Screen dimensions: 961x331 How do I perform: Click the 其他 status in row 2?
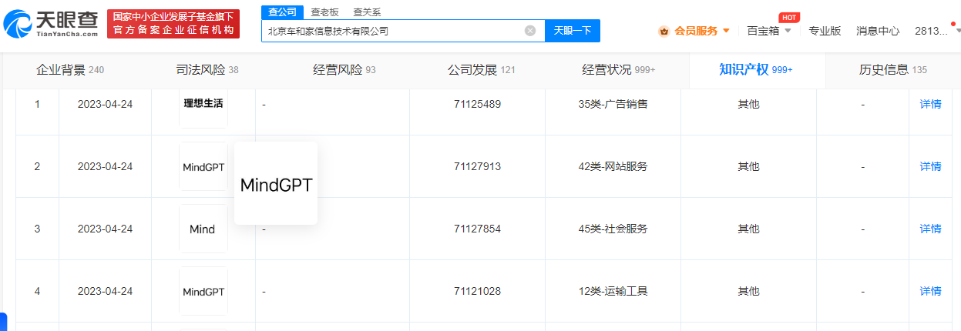click(x=748, y=166)
